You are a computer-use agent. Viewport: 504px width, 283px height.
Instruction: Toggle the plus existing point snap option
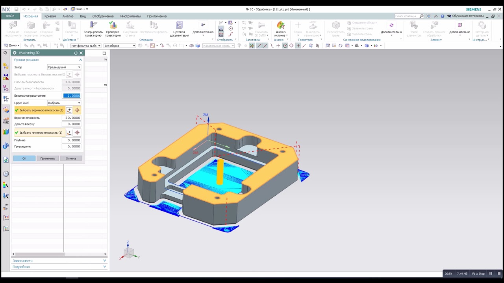(298, 46)
